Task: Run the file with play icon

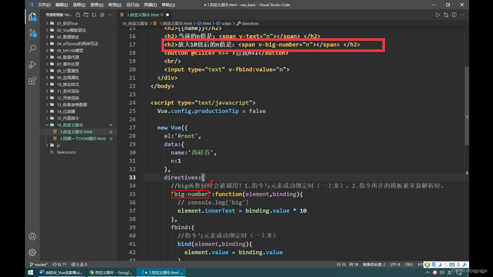Action: point(438,15)
